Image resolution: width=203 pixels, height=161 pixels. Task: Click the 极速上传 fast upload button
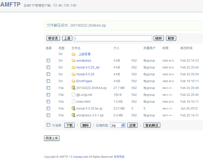coord(52,138)
